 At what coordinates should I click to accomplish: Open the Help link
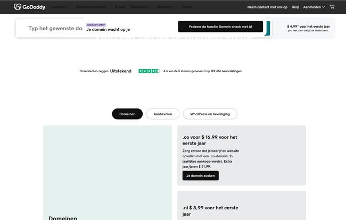[x=295, y=7]
